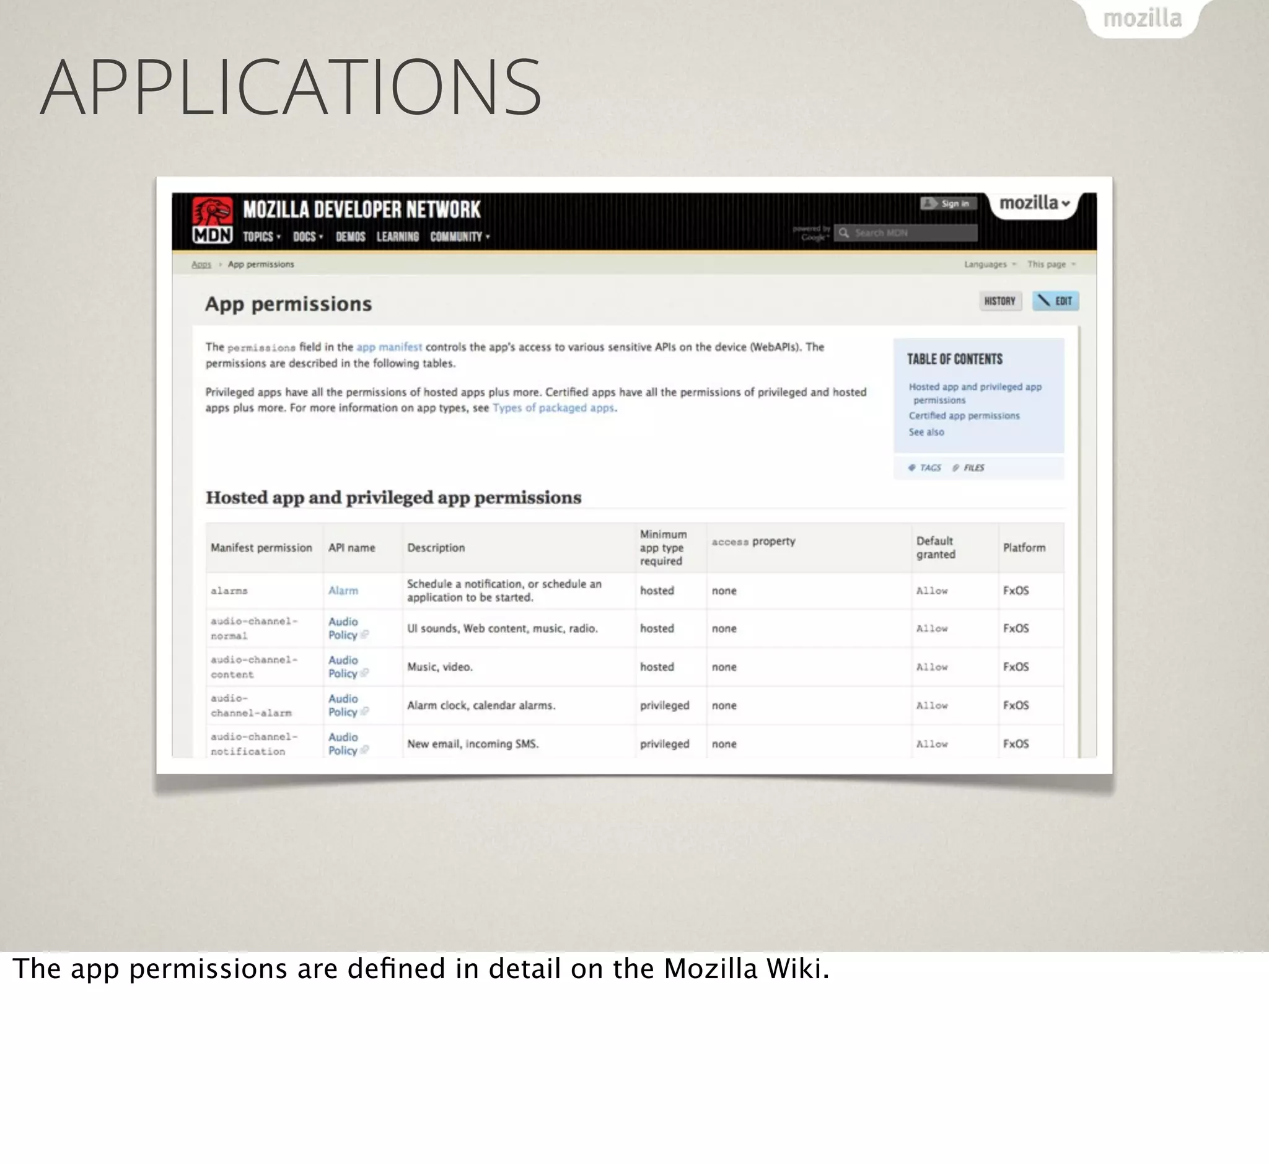Viewport: 1269px width, 1164px height.
Task: Click the Table of Contents heading
Action: click(955, 359)
